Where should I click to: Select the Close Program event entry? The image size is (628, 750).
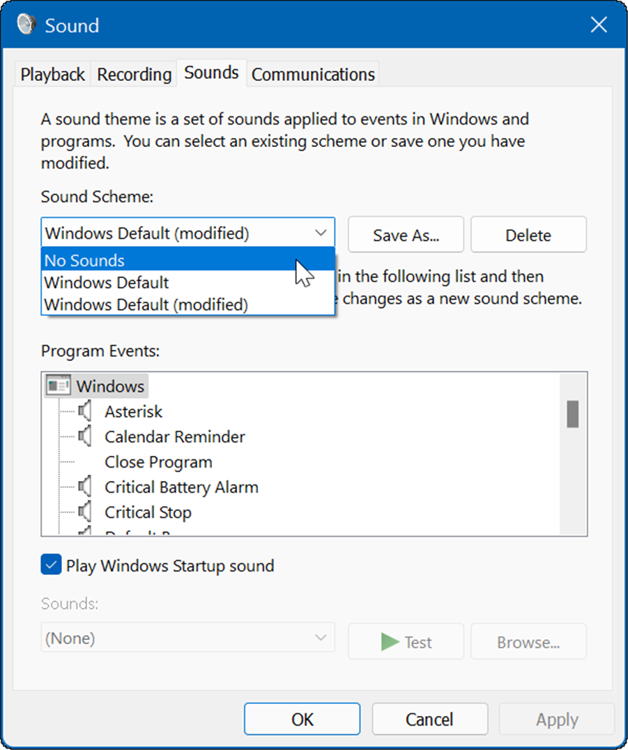click(158, 461)
